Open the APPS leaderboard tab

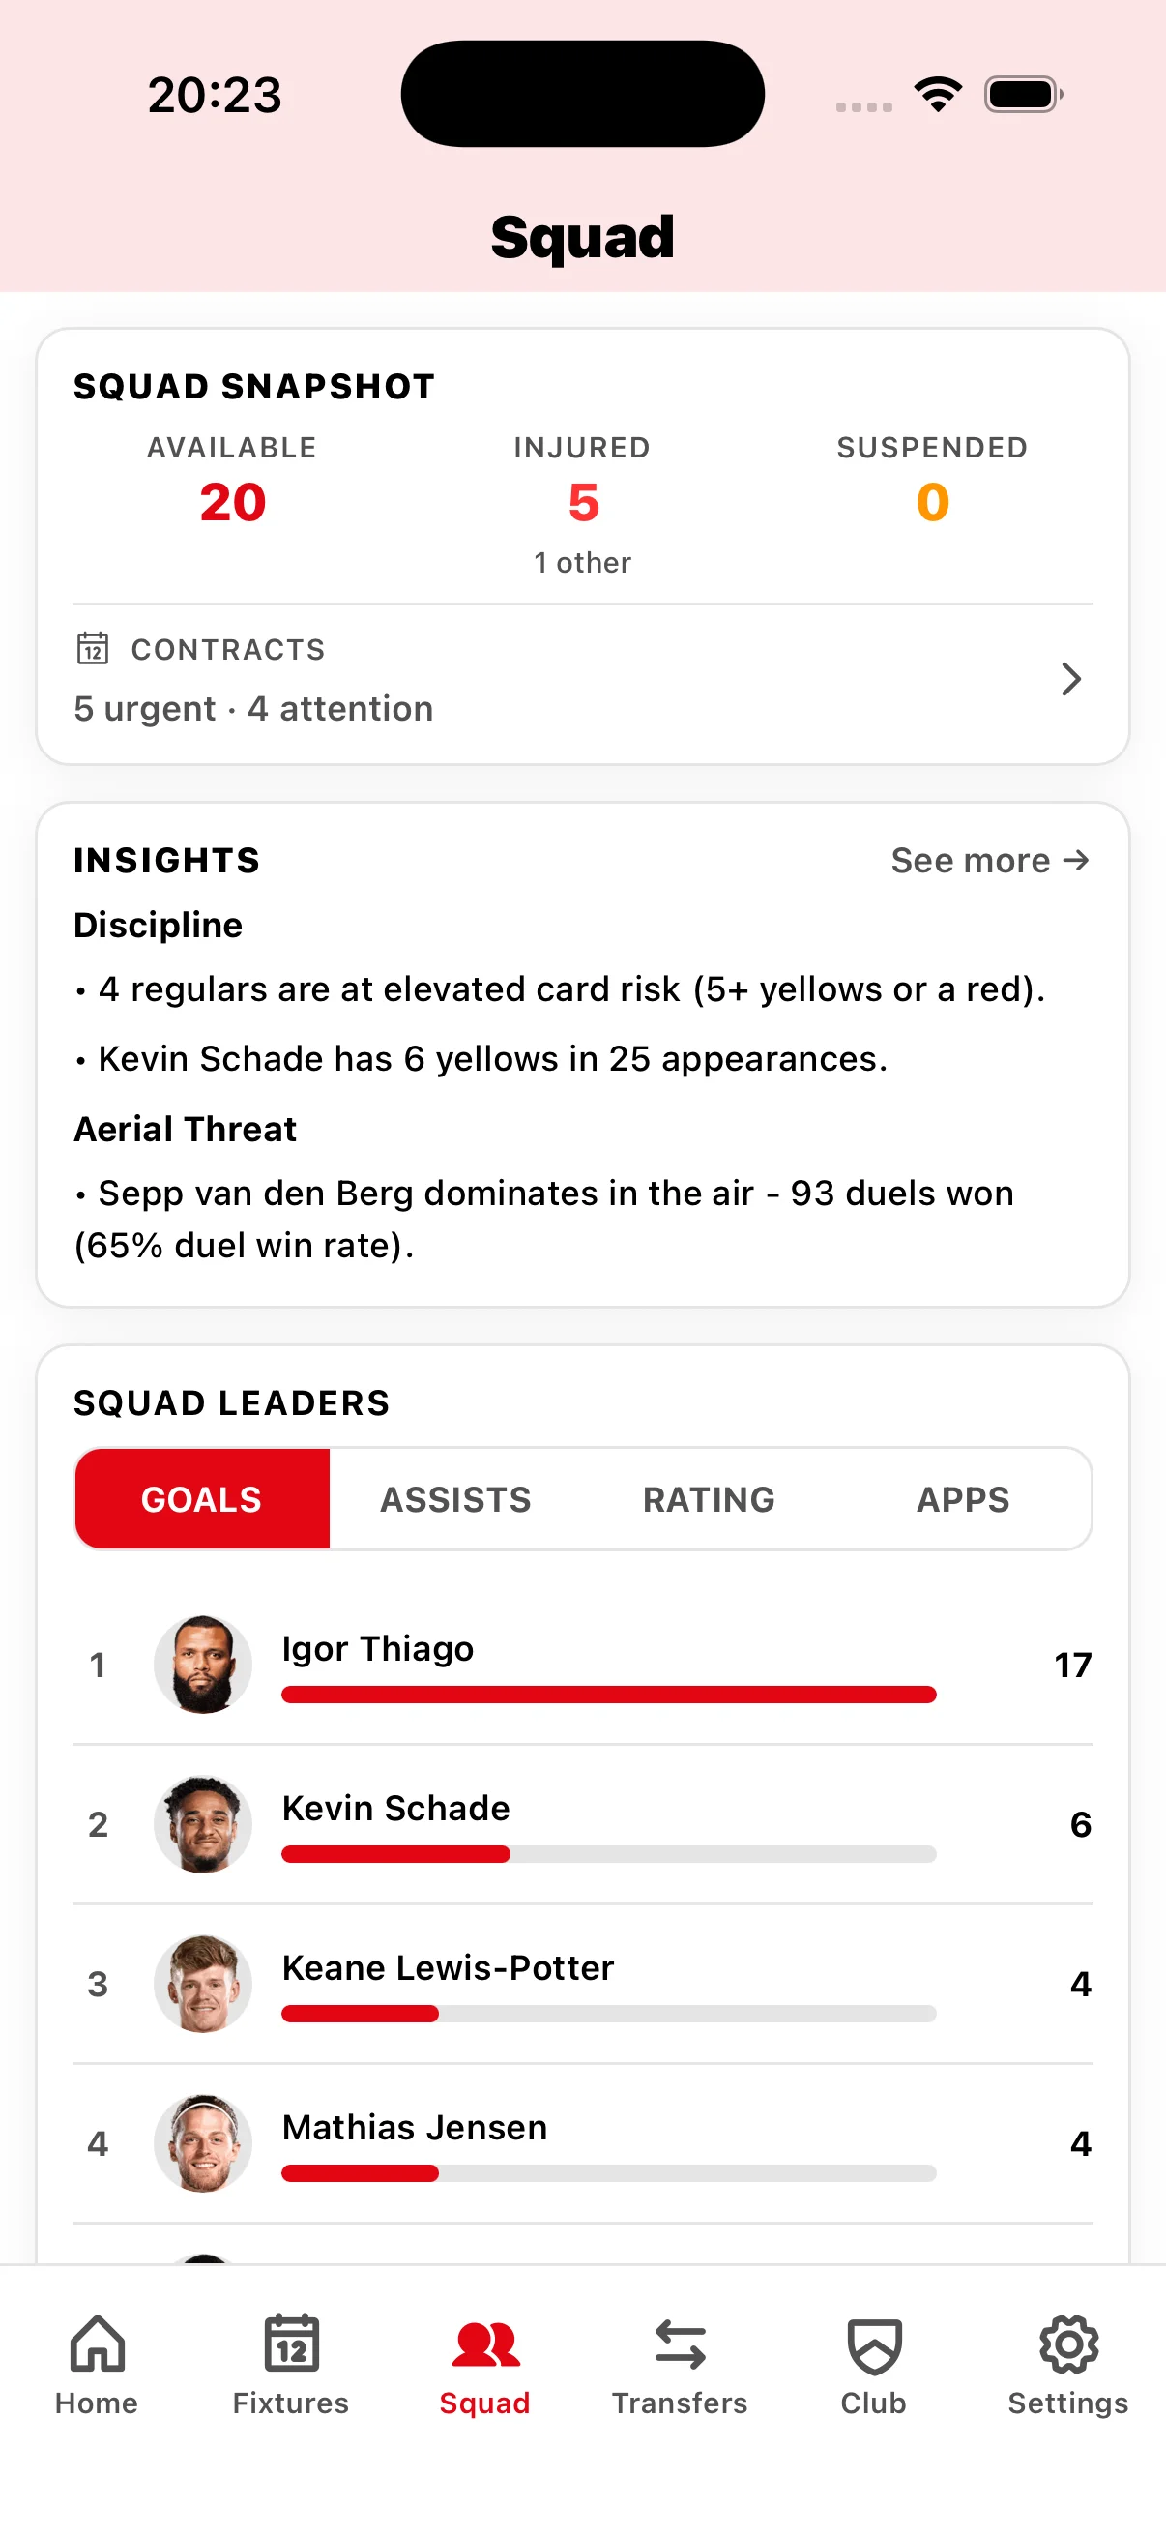(x=962, y=1498)
